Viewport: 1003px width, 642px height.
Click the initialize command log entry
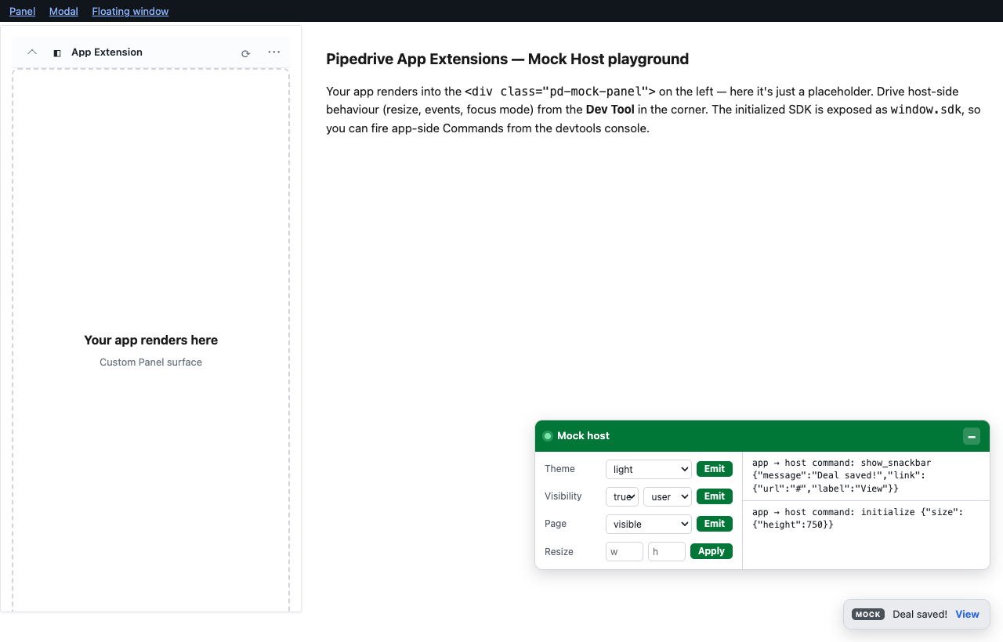point(866,518)
